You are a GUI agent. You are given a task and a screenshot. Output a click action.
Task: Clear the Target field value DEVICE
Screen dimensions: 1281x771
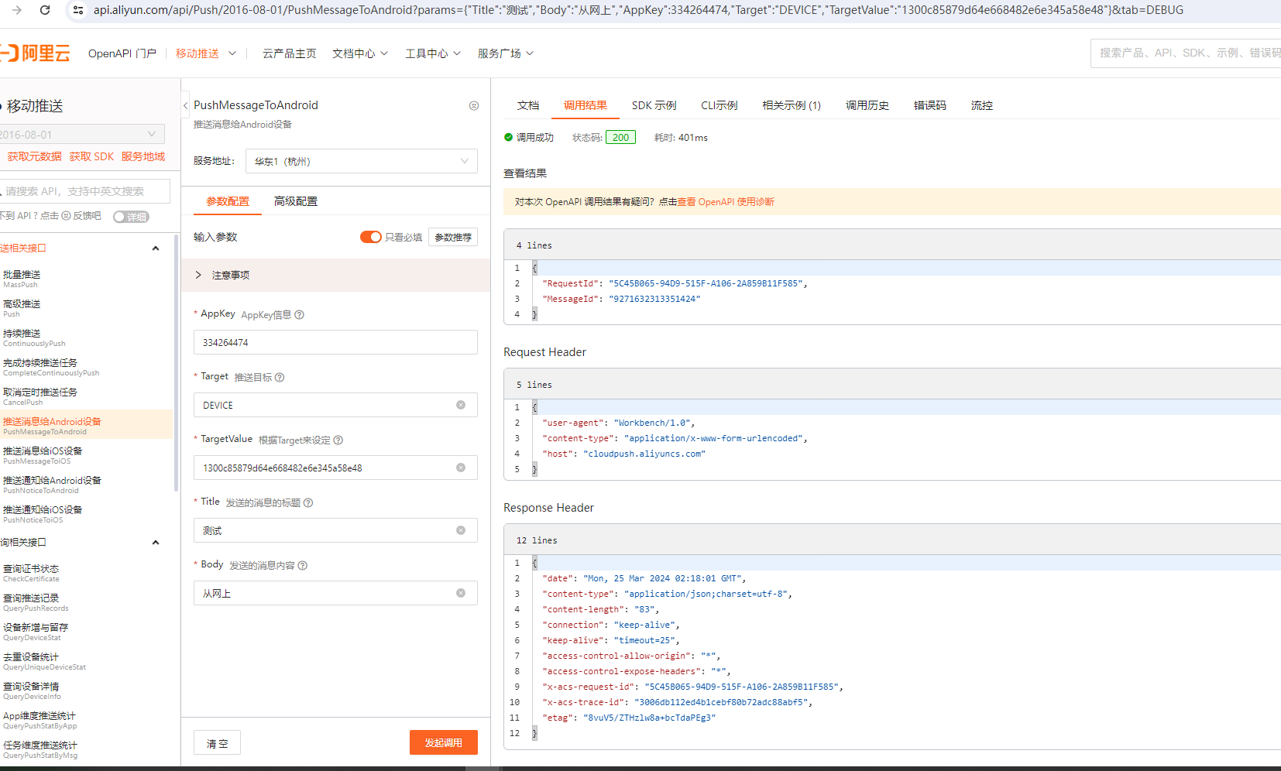pyautogui.click(x=461, y=405)
